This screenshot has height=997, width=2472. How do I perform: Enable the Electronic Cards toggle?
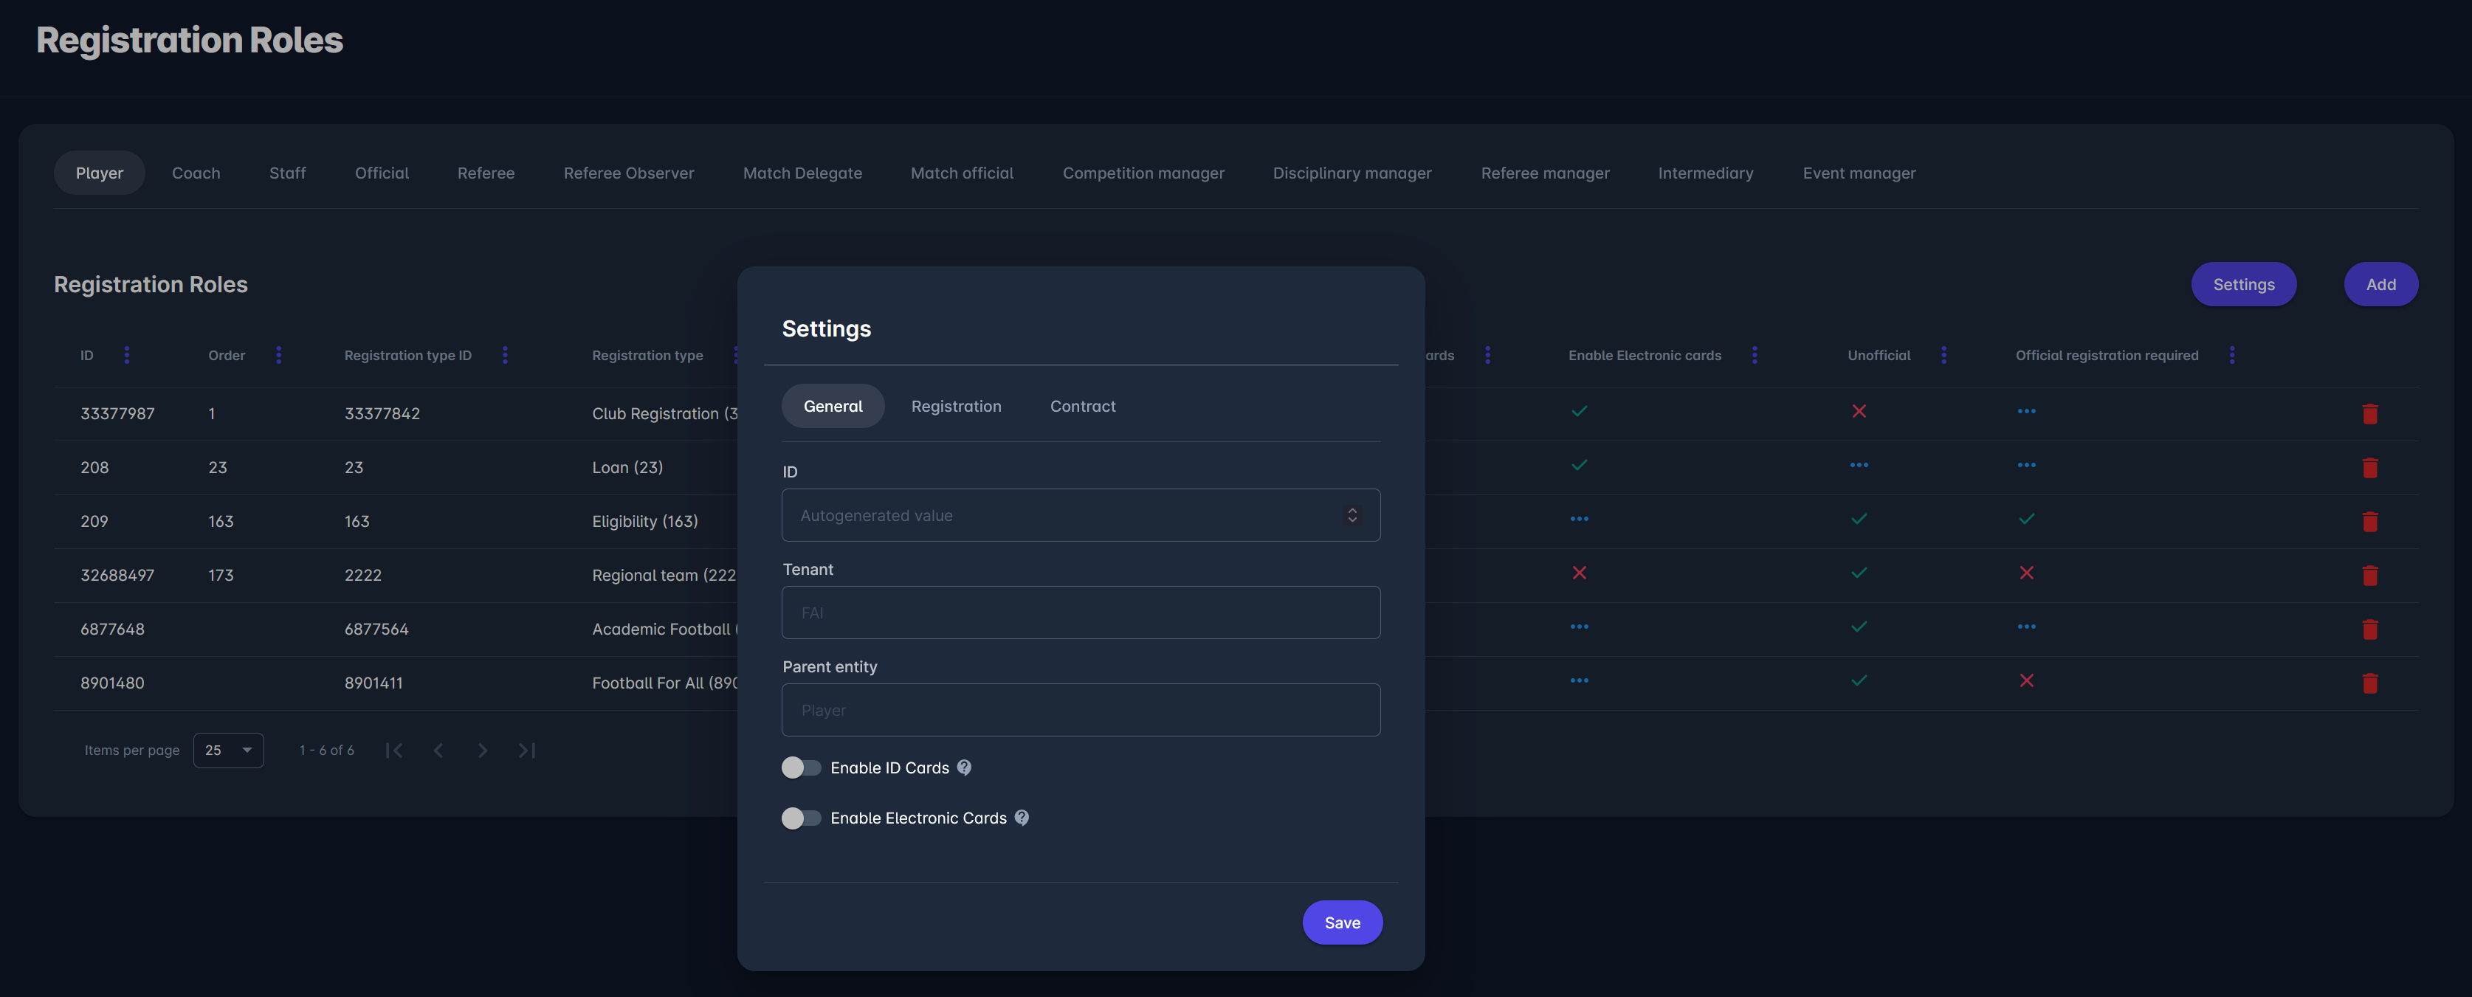[x=802, y=818]
